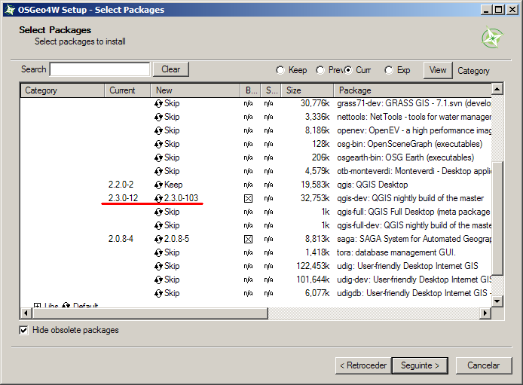Click the Current column header
Viewport: 523px width, 385px height.
coord(127,90)
